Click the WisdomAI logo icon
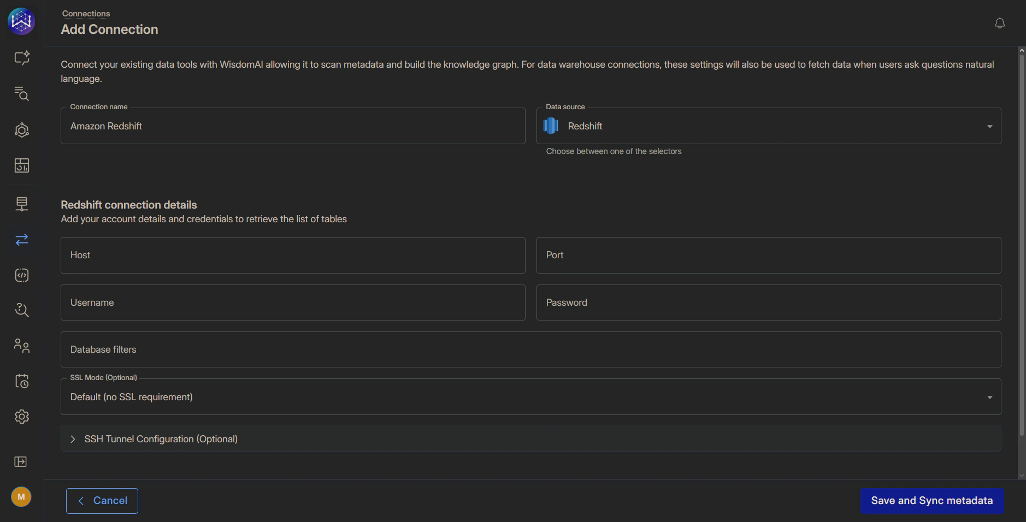This screenshot has width=1026, height=522. (x=21, y=21)
